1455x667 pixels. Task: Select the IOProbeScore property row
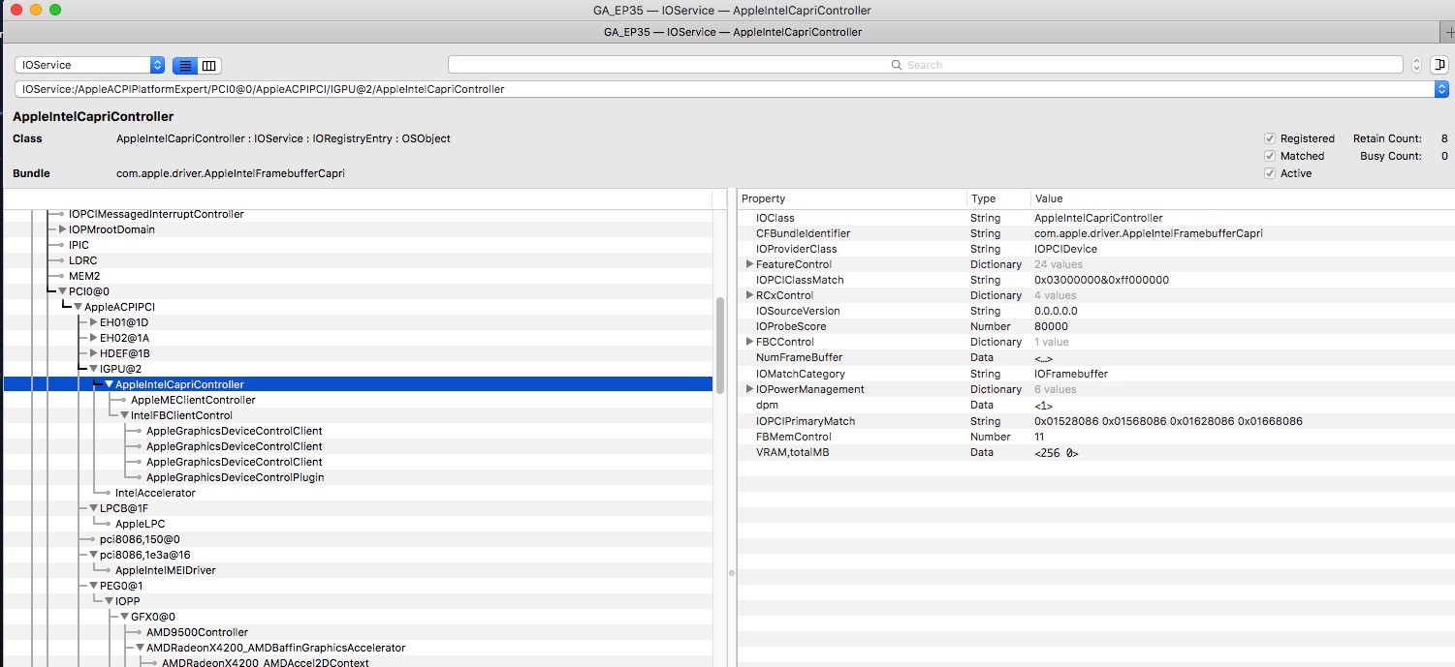1095,326
